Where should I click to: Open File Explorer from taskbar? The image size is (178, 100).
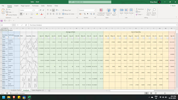(x=9, y=97)
